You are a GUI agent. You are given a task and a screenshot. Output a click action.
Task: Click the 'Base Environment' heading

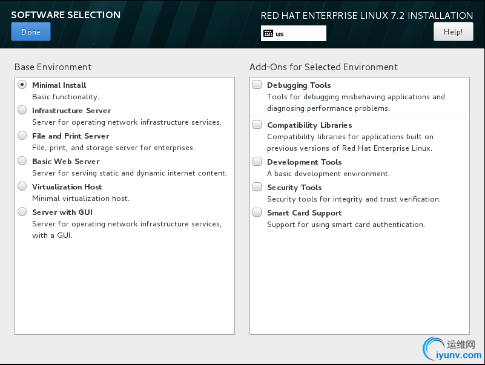pyautogui.click(x=53, y=67)
